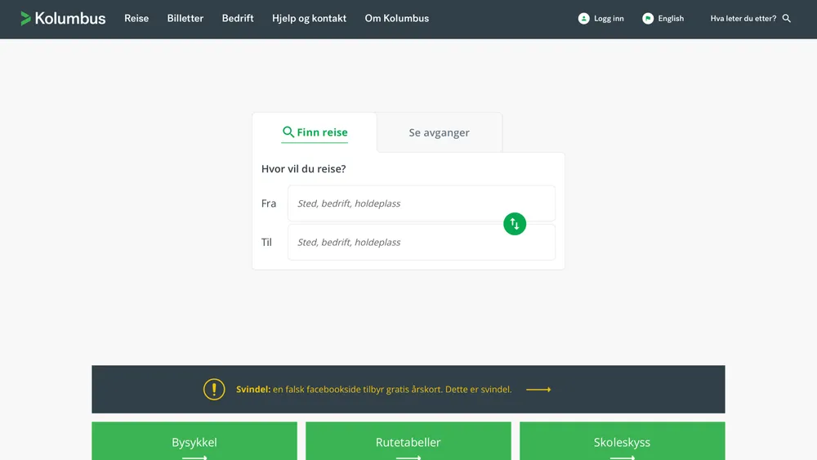
Task: Open the Bysykkel green tile
Action: click(194, 442)
